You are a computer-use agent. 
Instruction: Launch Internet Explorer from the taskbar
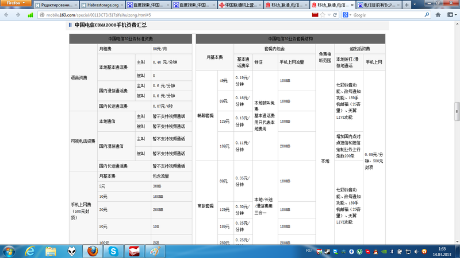(30, 251)
